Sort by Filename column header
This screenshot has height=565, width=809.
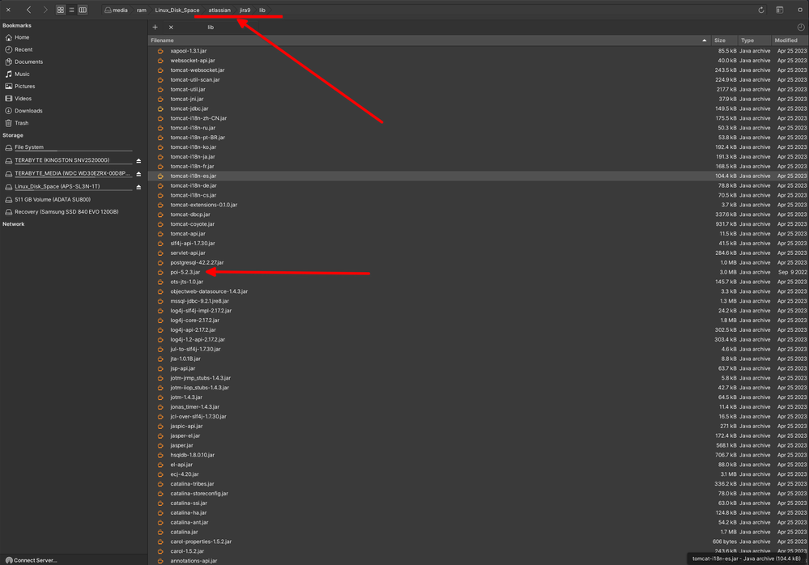[x=429, y=40]
